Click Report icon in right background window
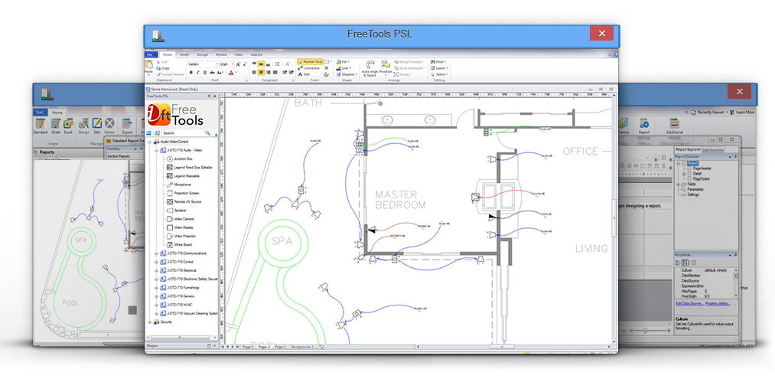Viewport: 775px width, 379px height. [x=644, y=126]
